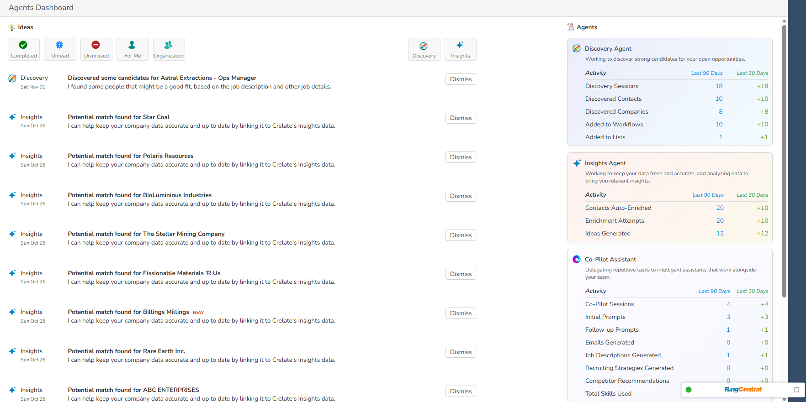Click the Discovery Agent compass icon
Screen dimensions: 806x402
(x=577, y=48)
